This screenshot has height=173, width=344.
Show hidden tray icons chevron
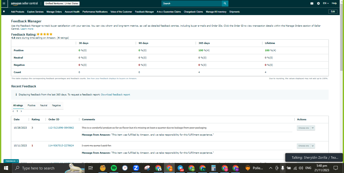(x=271, y=168)
